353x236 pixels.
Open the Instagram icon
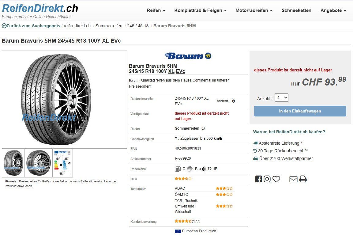pyautogui.click(x=267, y=179)
